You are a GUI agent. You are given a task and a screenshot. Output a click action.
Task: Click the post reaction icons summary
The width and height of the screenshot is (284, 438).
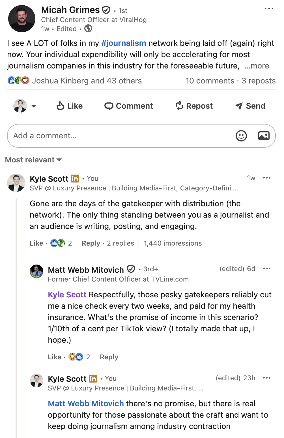(18, 81)
